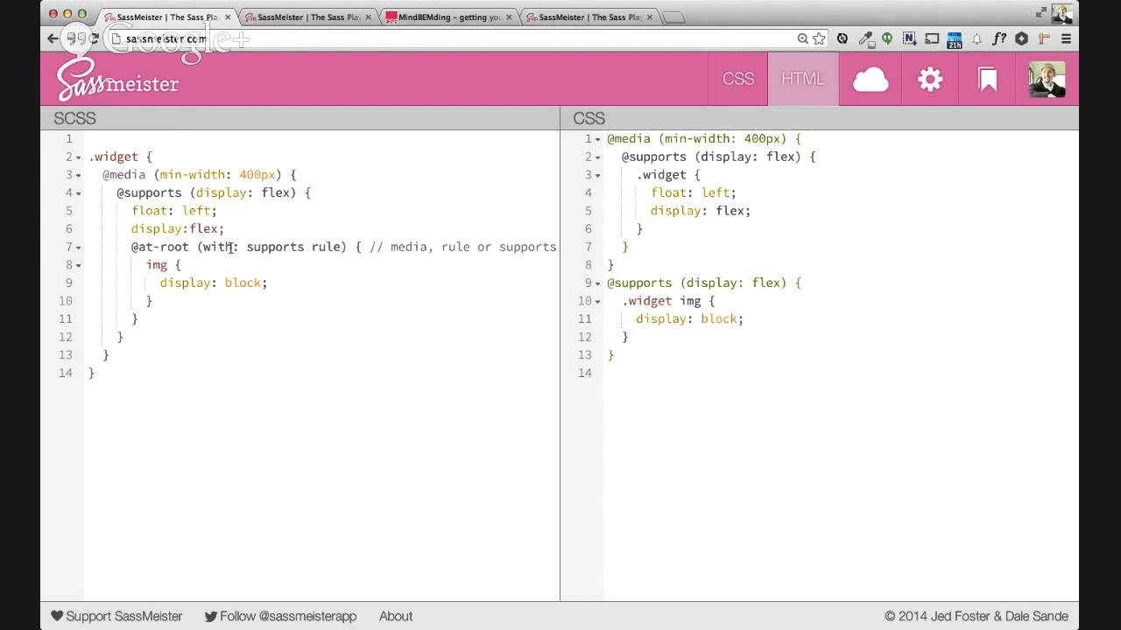Click the Chromecast cast extension icon
This screenshot has height=630, width=1121.
click(x=932, y=38)
